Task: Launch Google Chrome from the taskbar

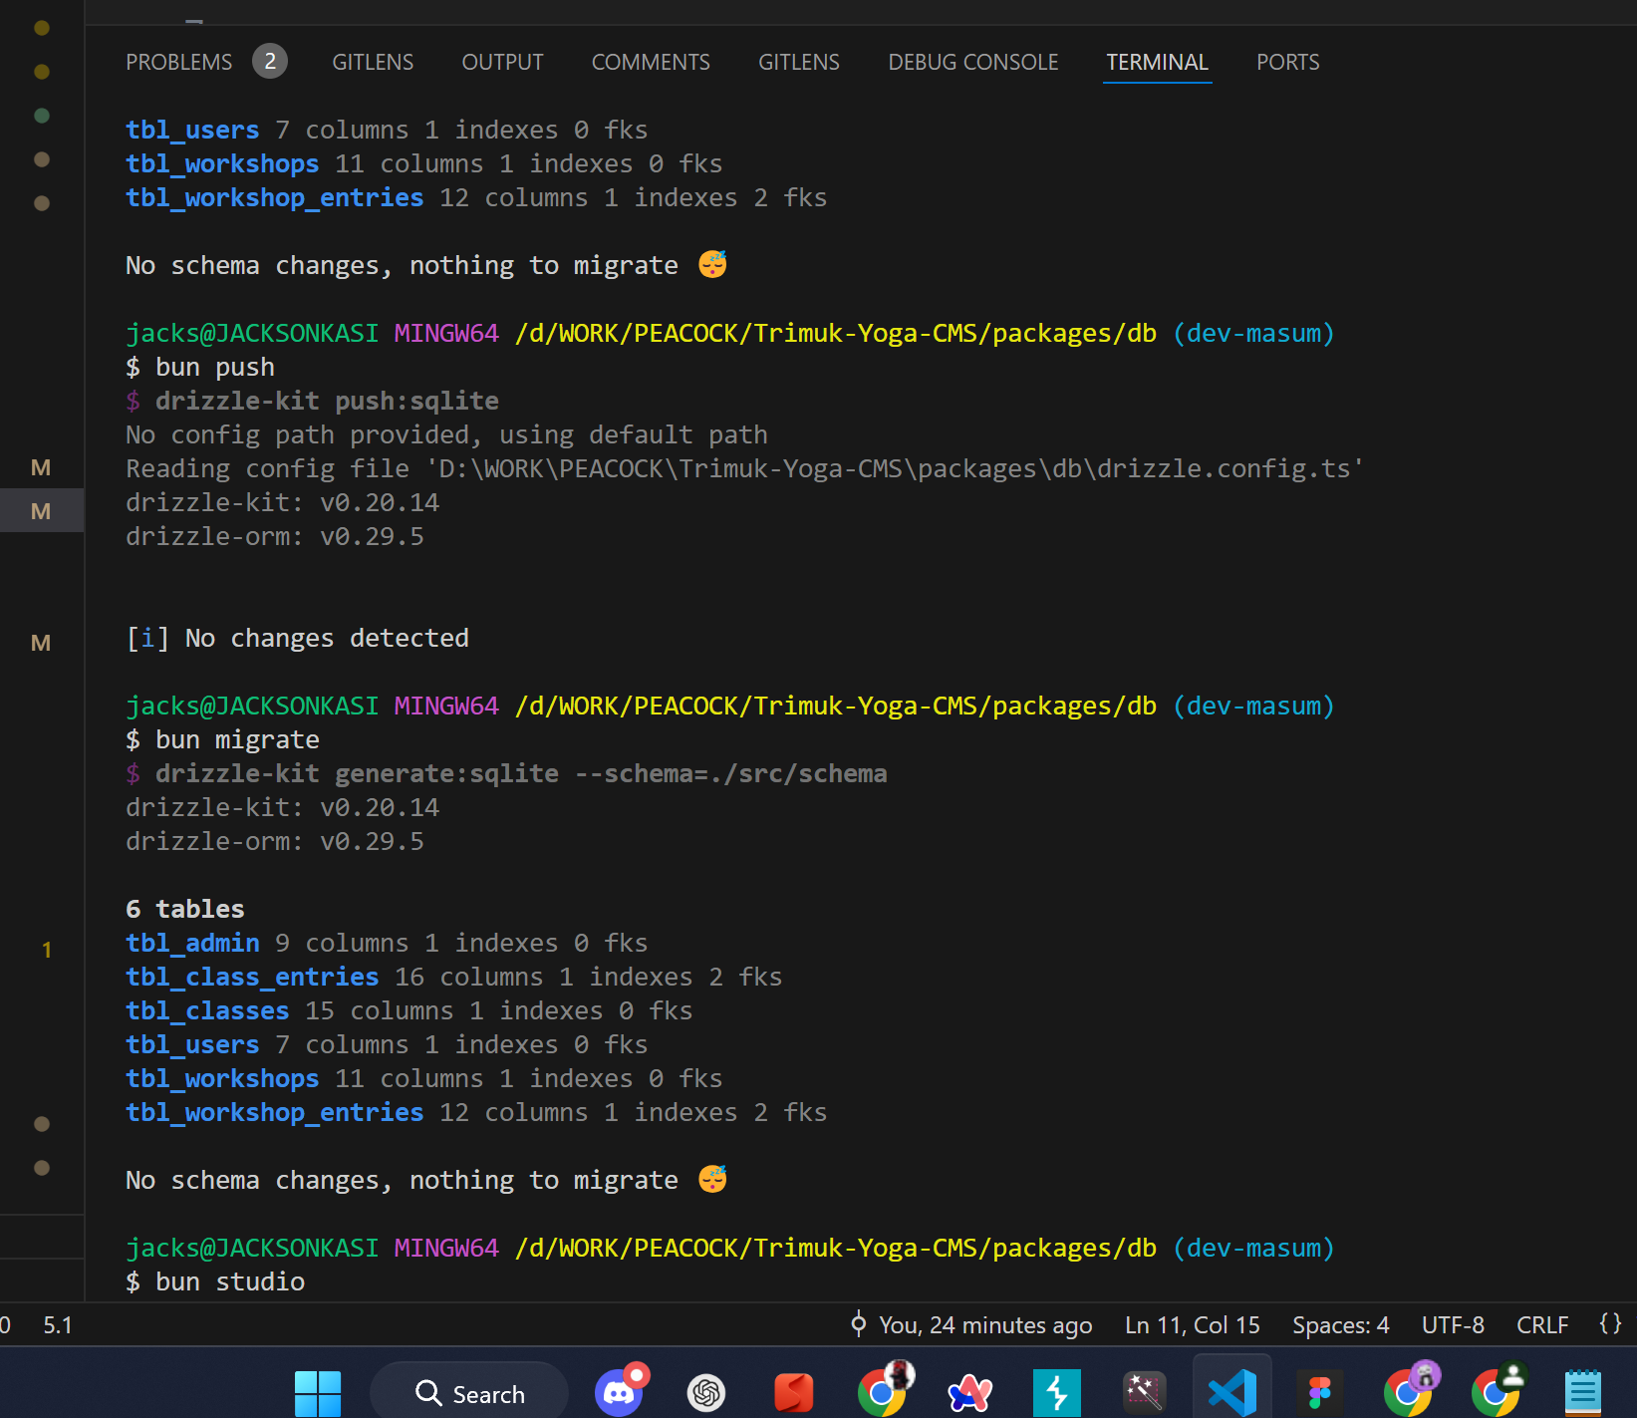Action: [883, 1391]
